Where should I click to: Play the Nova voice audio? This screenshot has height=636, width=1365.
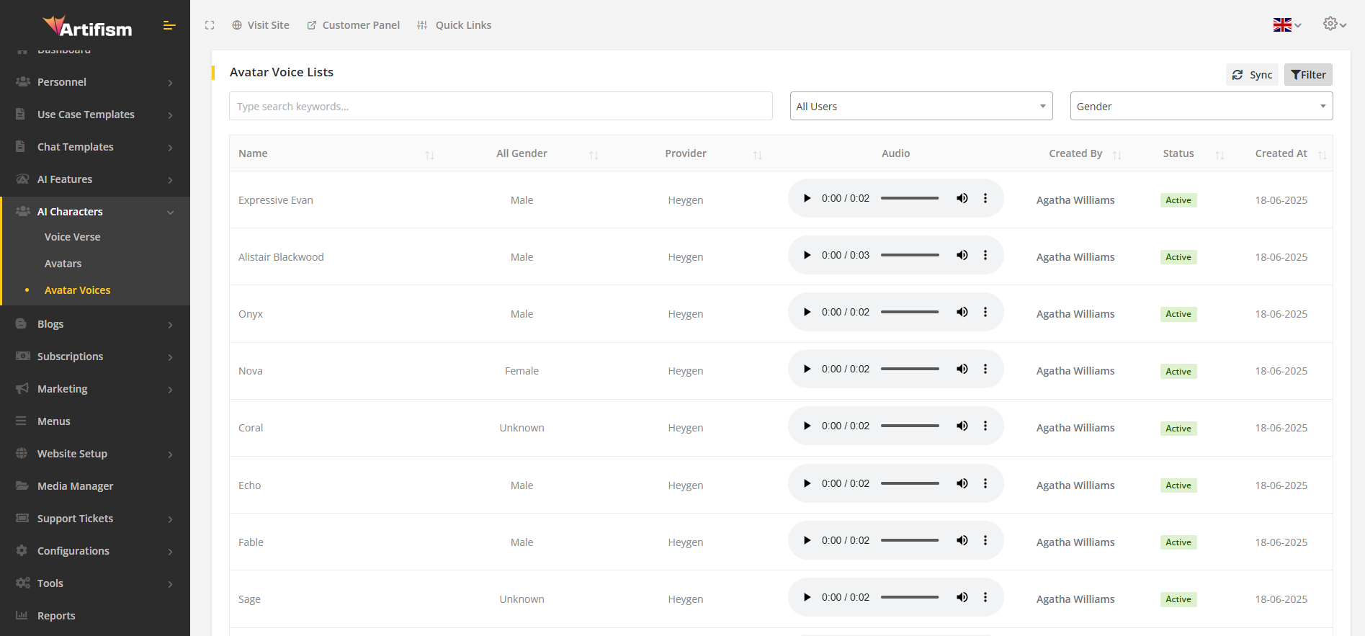[807, 369]
